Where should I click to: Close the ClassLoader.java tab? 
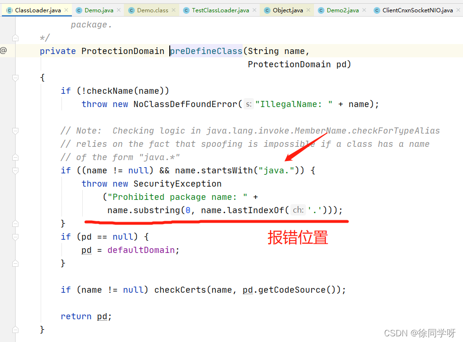pos(66,10)
